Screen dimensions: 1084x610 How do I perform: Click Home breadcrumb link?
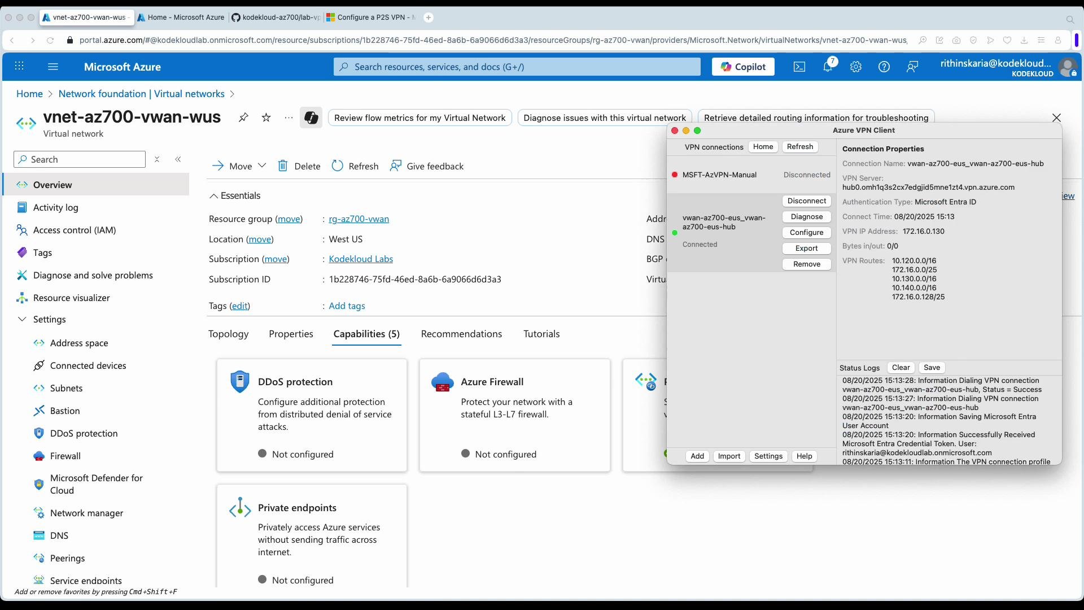(x=29, y=94)
